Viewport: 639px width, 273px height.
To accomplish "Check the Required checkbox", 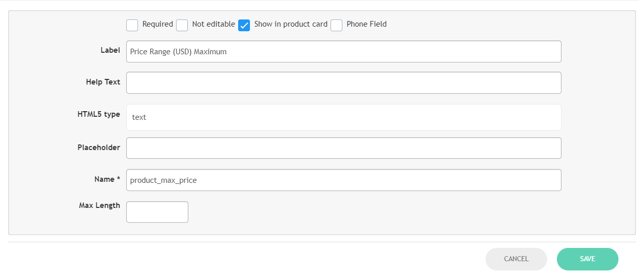I will (132, 25).
